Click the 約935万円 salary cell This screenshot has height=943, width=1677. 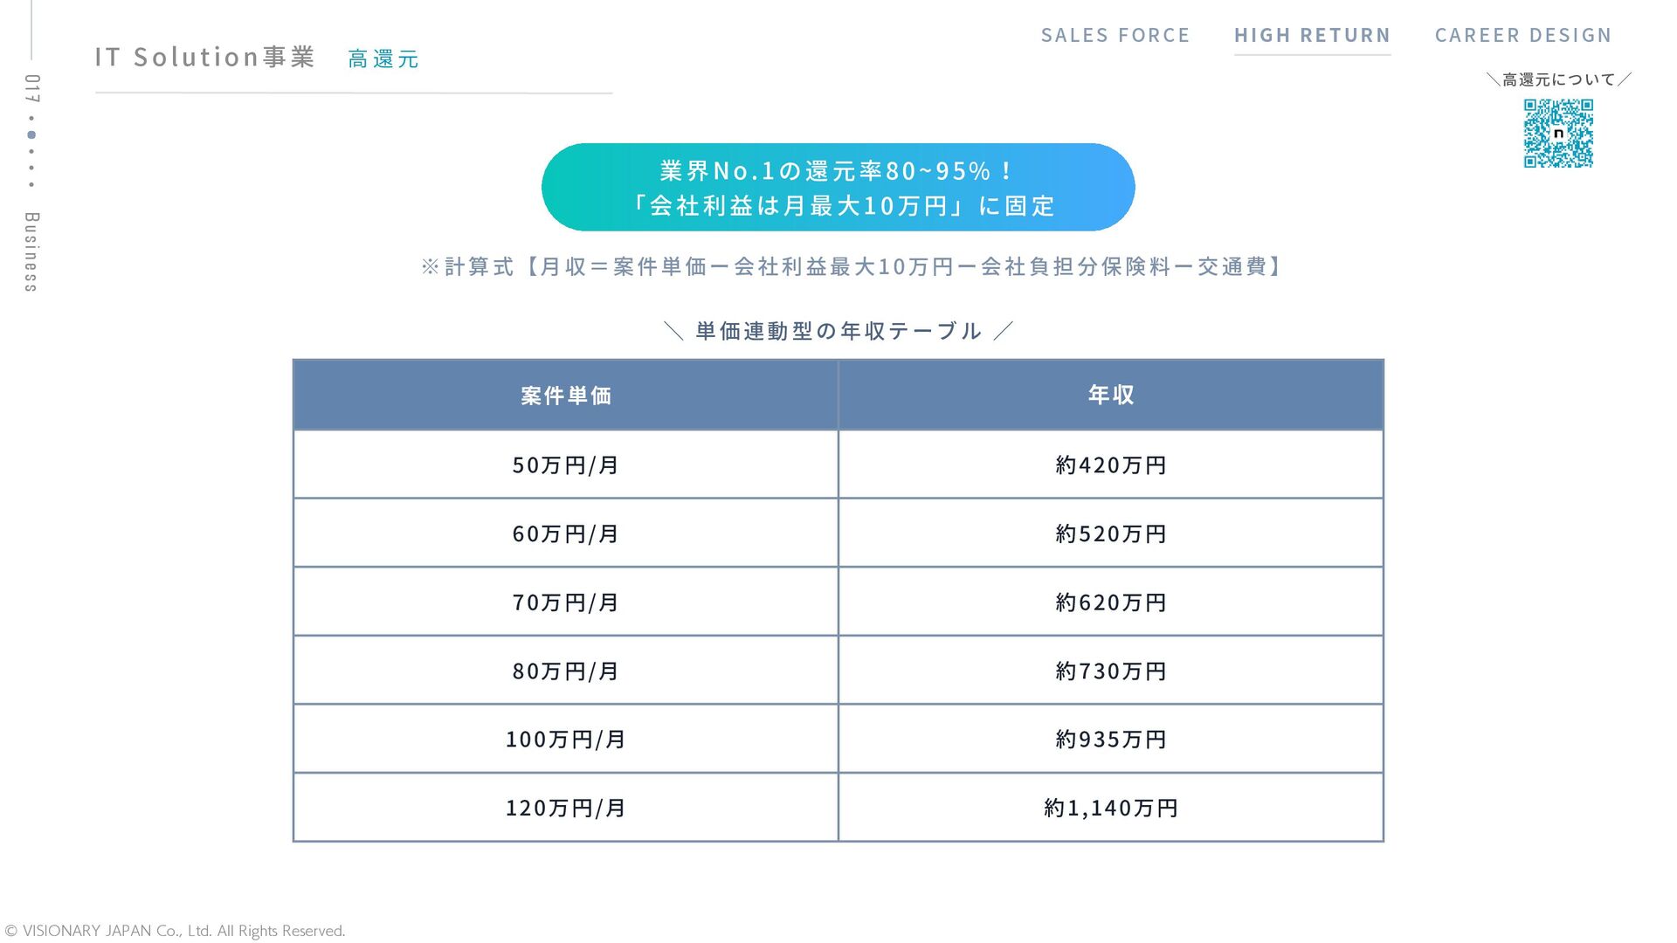(x=1111, y=739)
